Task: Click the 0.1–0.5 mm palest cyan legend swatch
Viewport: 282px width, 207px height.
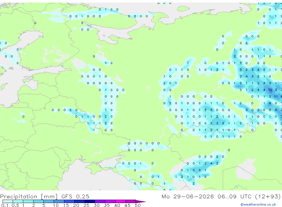Action: 8,201
